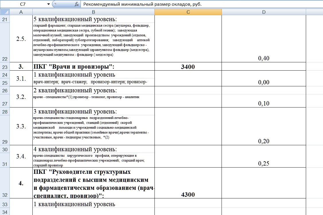Click the Name Box showing C7
Screen dimensions: 323x215
pos(23,4)
